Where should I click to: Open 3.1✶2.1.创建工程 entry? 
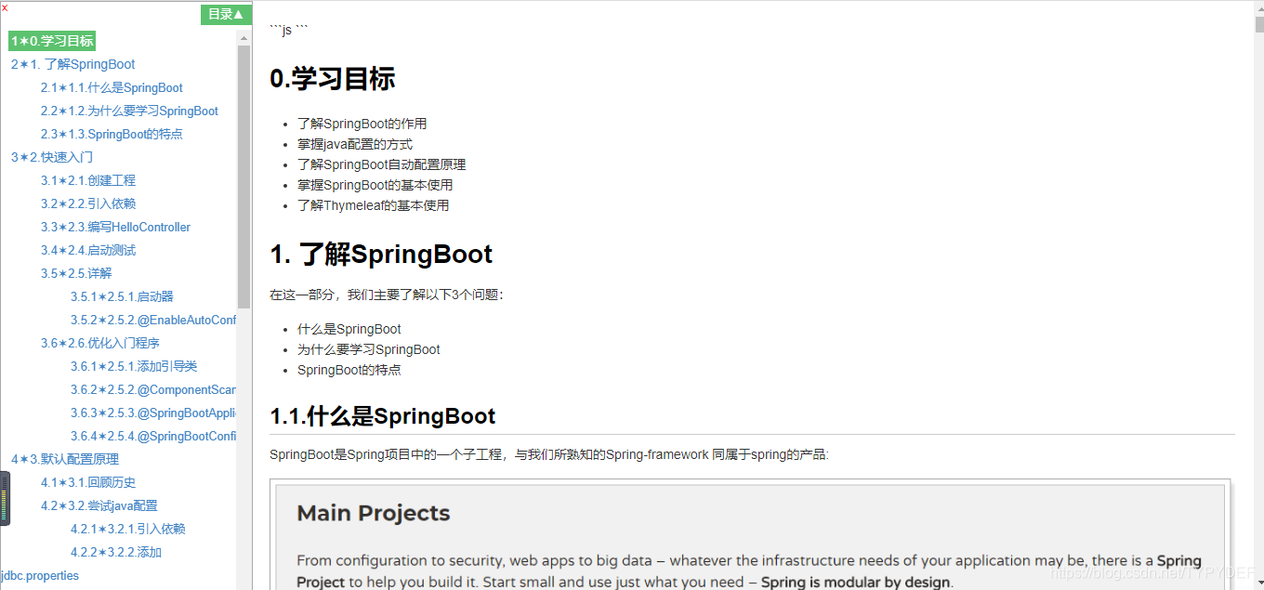tap(88, 180)
